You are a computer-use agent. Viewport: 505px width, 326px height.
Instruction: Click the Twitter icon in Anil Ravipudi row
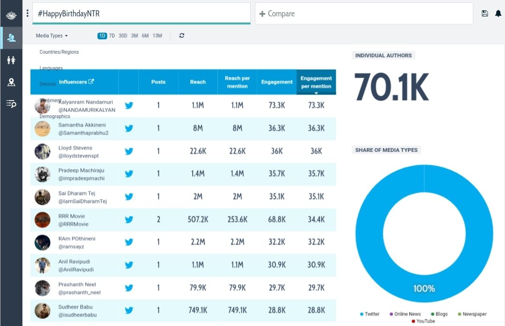(129, 265)
